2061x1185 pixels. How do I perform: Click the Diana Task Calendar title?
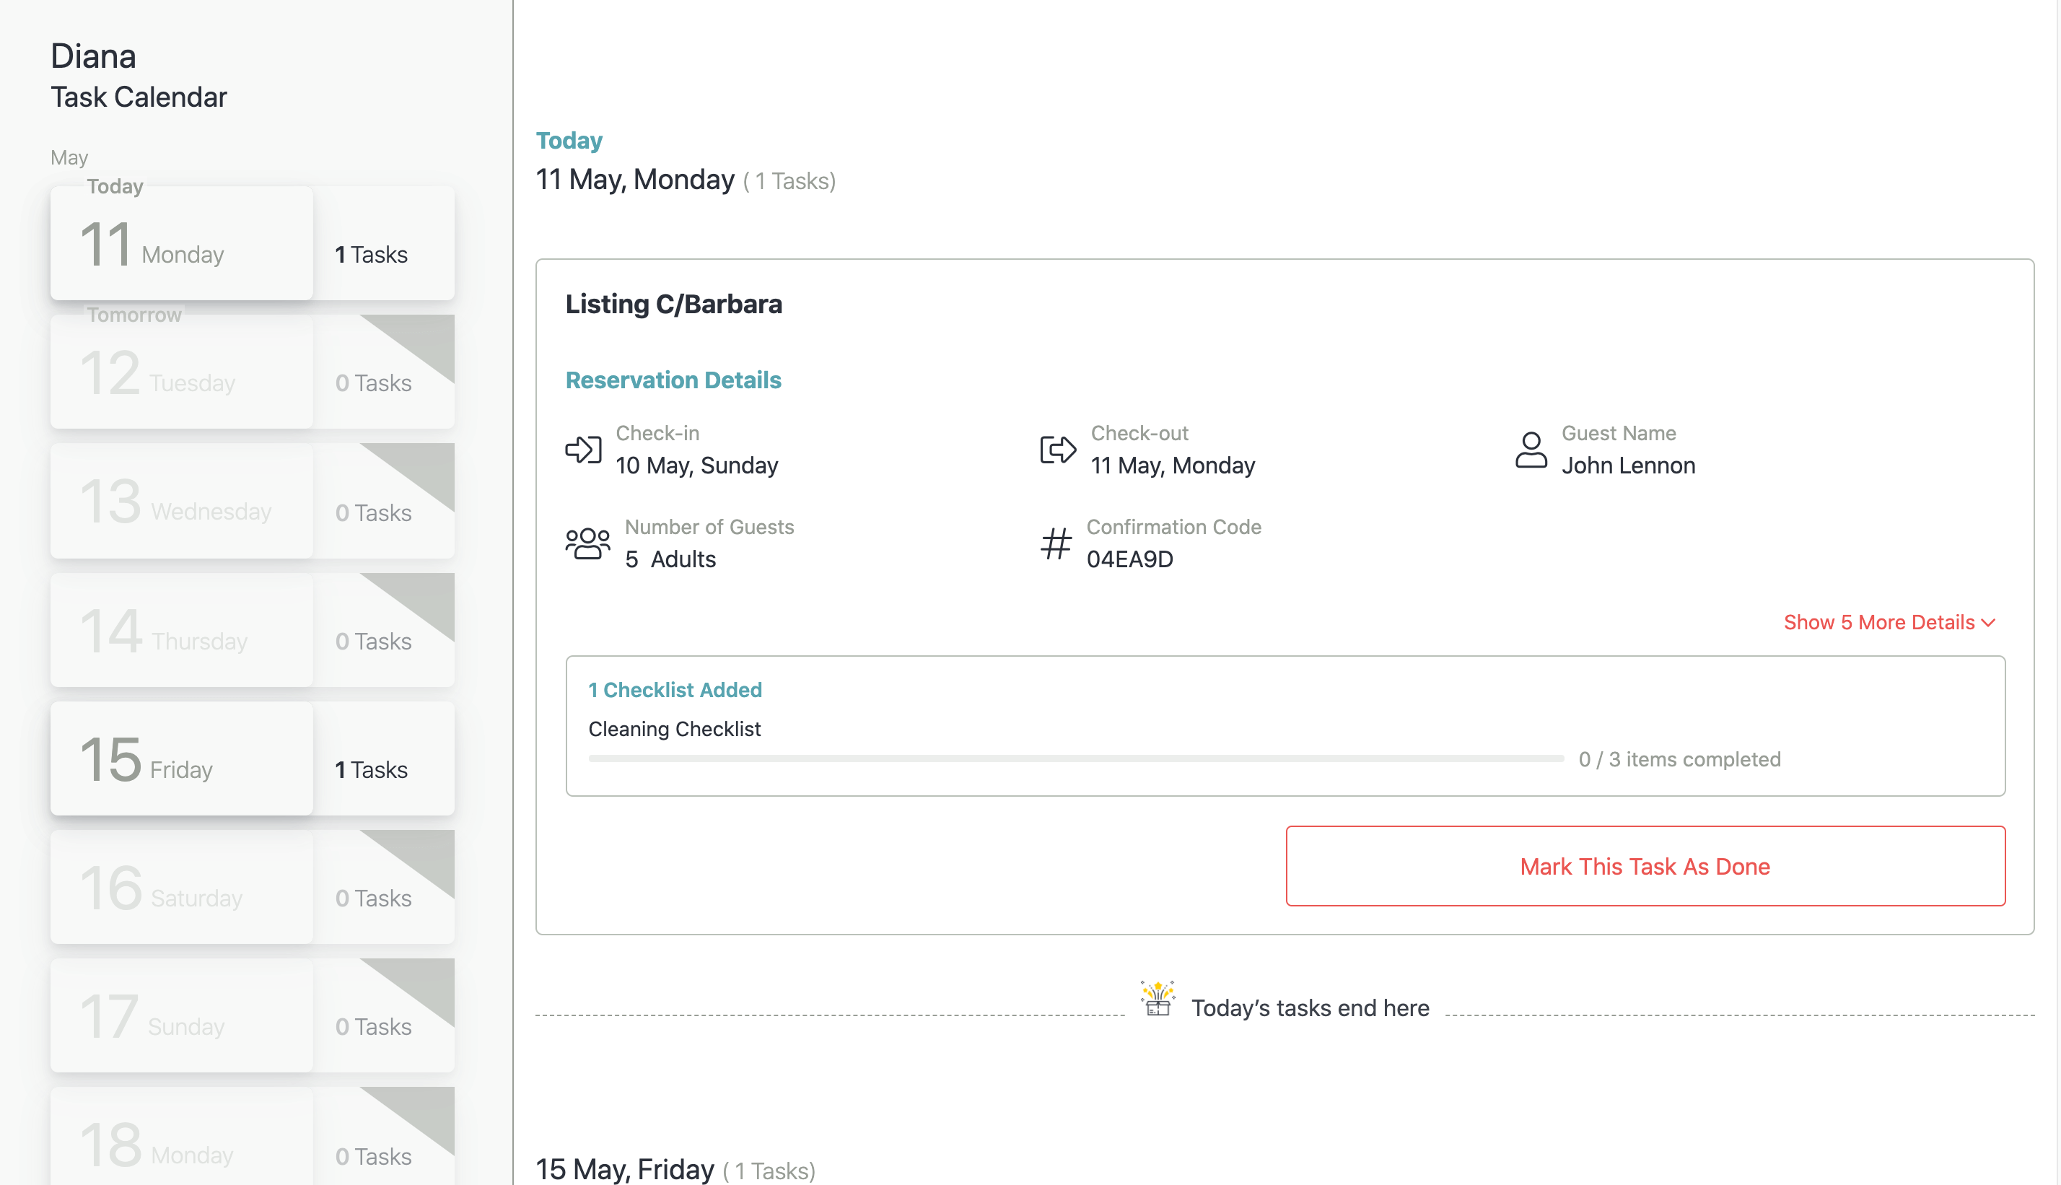coord(139,76)
